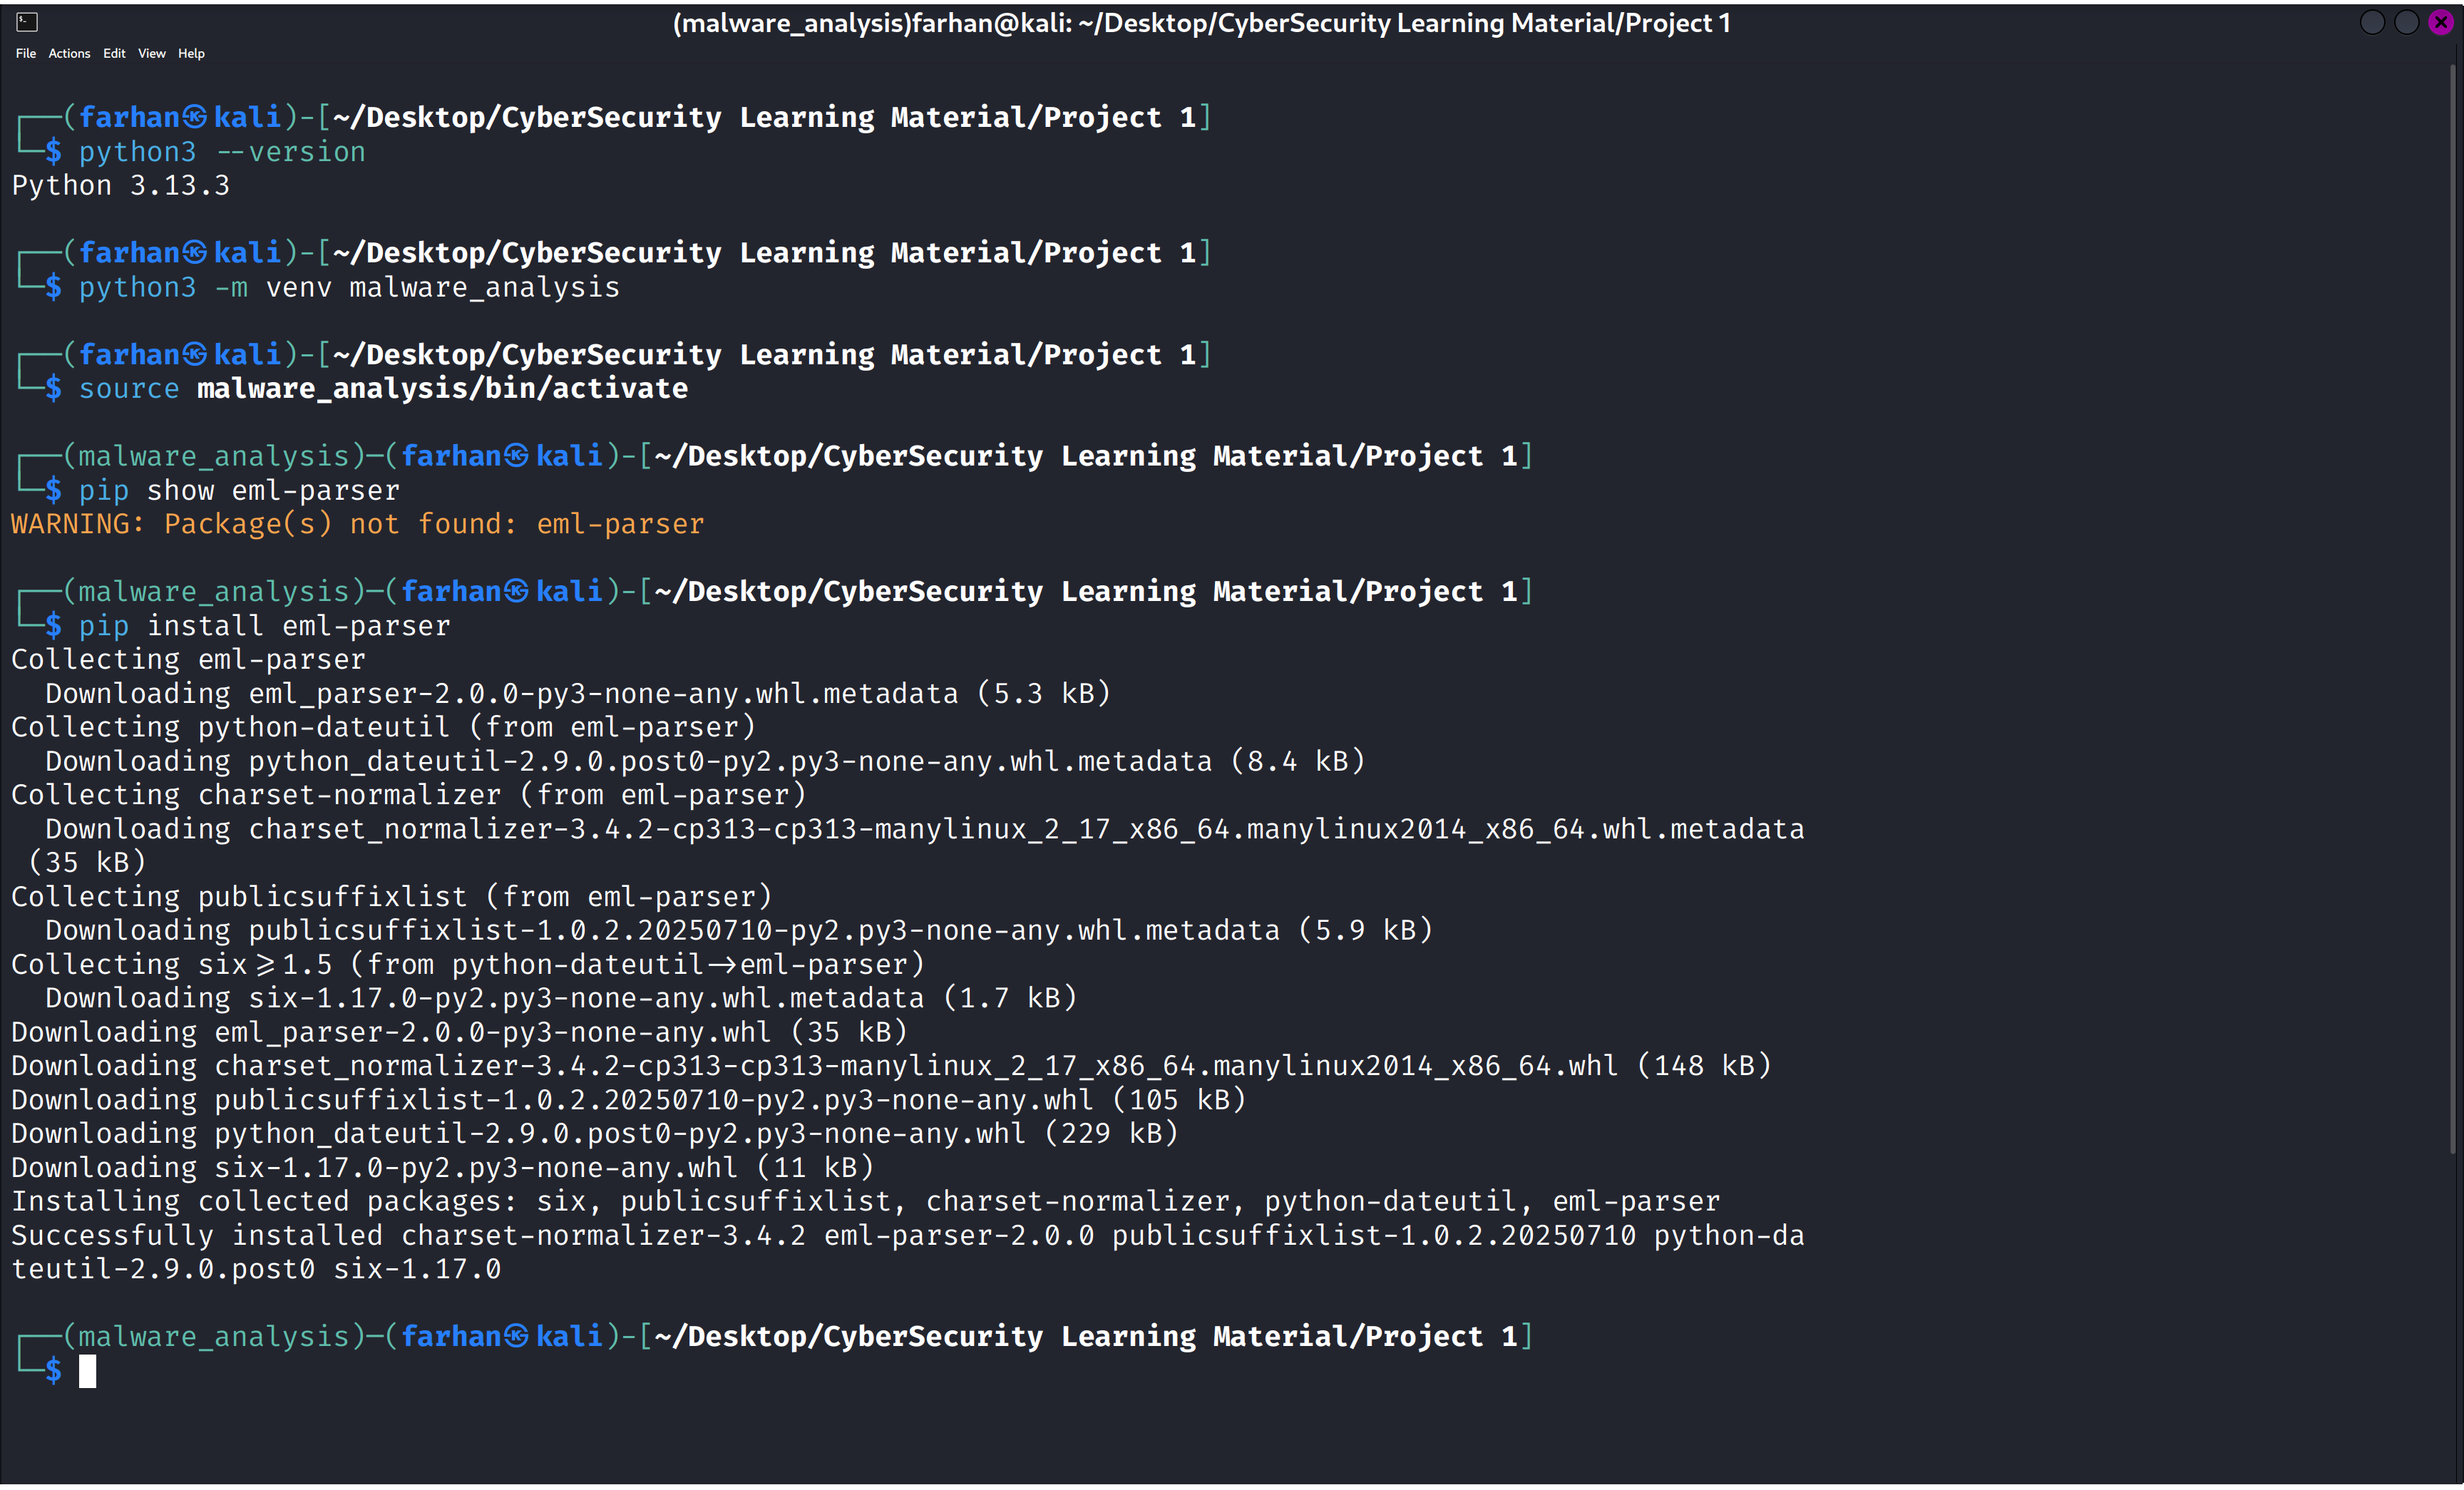2464x1490 pixels.
Task: Click the minimize circle button in the title bar
Action: (2372, 22)
